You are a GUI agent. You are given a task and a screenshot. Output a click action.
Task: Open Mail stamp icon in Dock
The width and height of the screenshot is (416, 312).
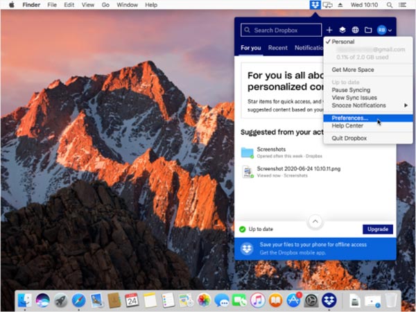point(96,300)
